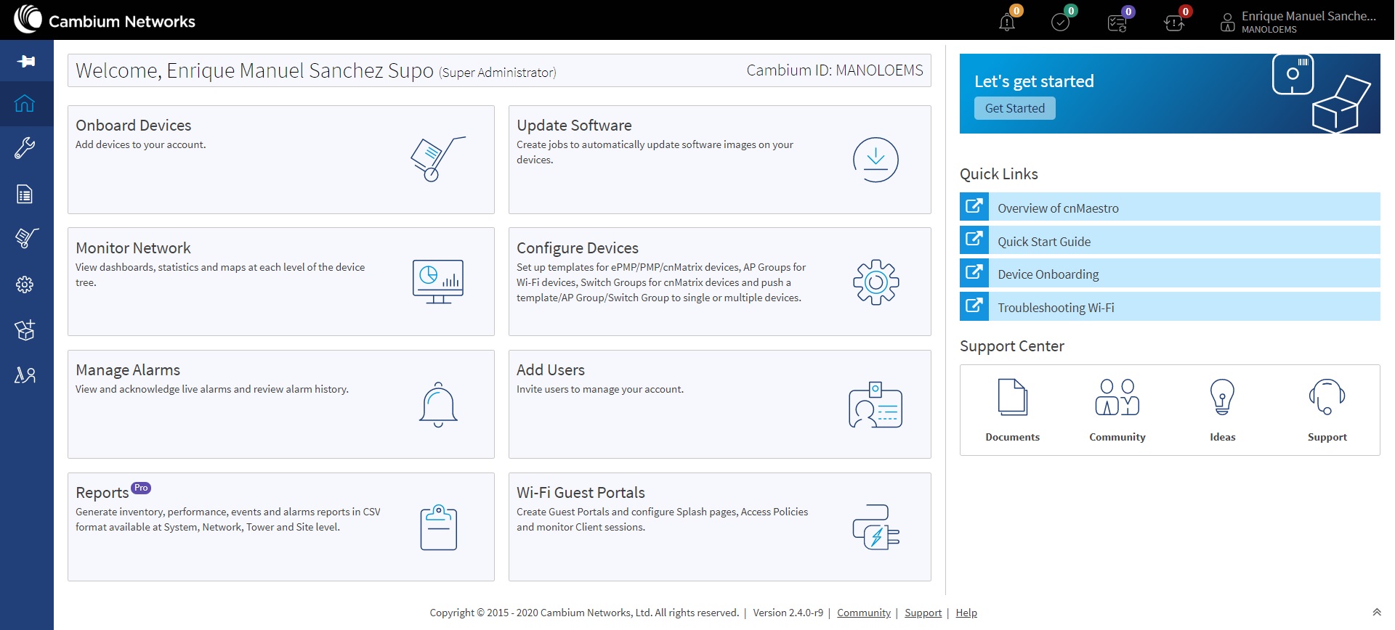The image size is (1395, 630).
Task: Open the sync alert icon with red badge
Action: [x=1174, y=22]
